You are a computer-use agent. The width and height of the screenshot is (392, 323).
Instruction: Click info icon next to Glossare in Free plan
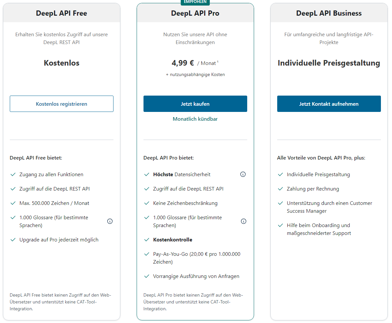[x=110, y=221]
